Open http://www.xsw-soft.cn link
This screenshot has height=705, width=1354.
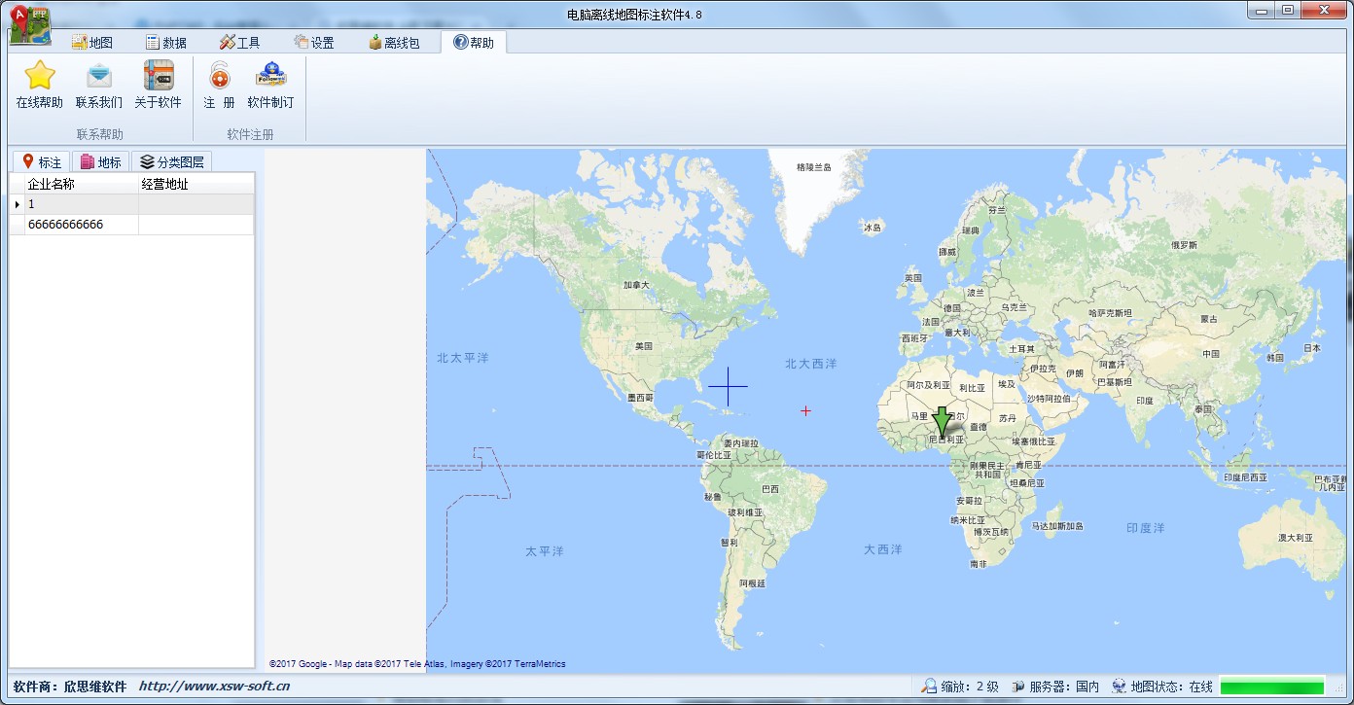pos(214,687)
